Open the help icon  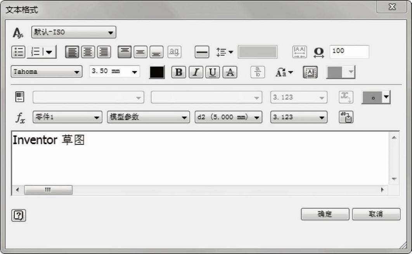tap(19, 215)
